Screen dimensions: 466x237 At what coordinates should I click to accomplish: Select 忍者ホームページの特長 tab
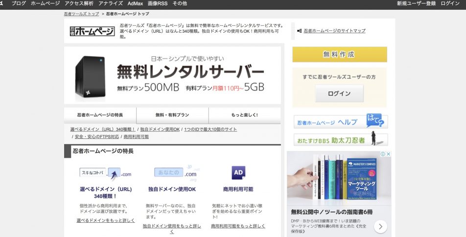[x=100, y=115]
